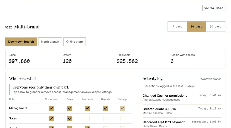Uncheck Sales role Customers access
The image size is (231, 128).
coord(51,119)
